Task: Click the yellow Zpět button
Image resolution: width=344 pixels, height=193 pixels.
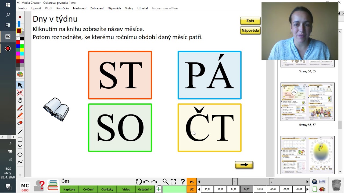Action: pyautogui.click(x=250, y=21)
